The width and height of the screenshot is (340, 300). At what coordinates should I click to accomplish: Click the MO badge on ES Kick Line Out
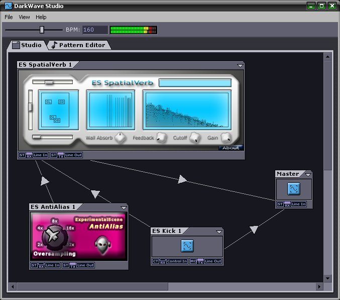[193, 261]
